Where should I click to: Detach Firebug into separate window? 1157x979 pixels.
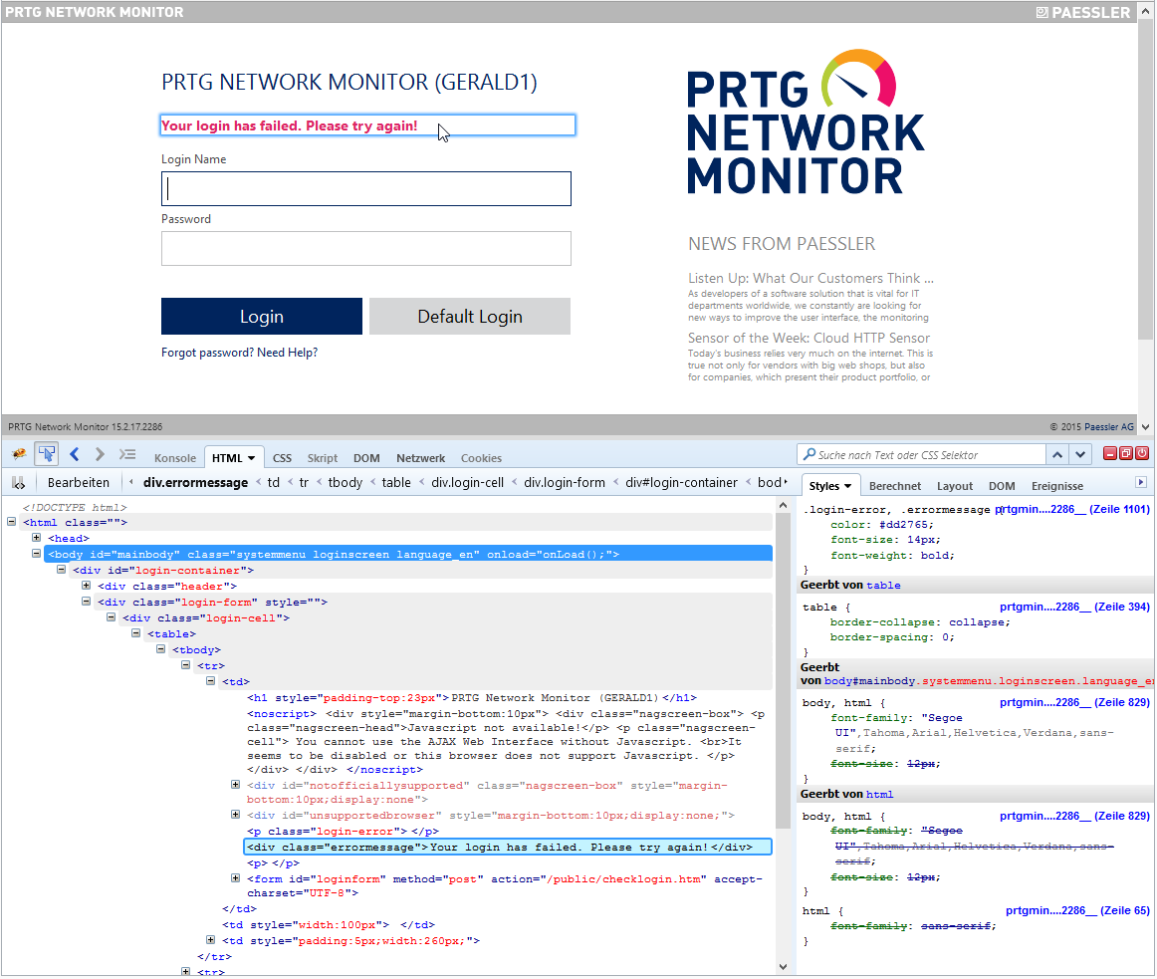coord(1126,454)
